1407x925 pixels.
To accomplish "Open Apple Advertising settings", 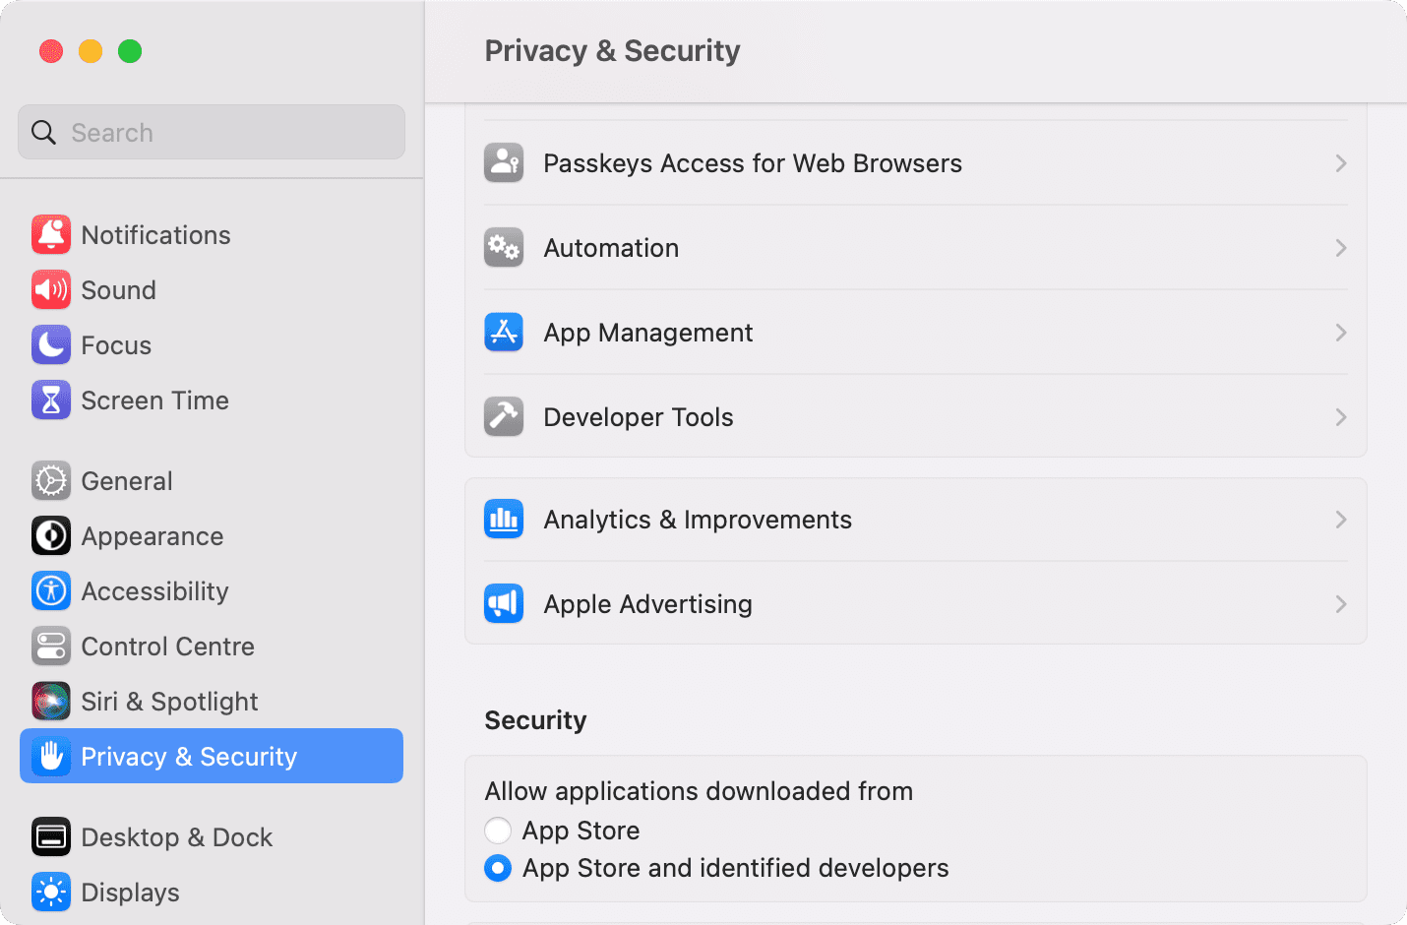I will tap(916, 604).
